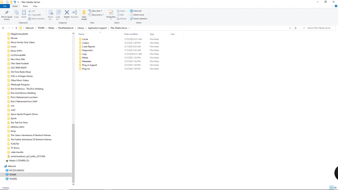Go to Application Support in the breadcrumb
338x190 pixels.
[x=97, y=28]
